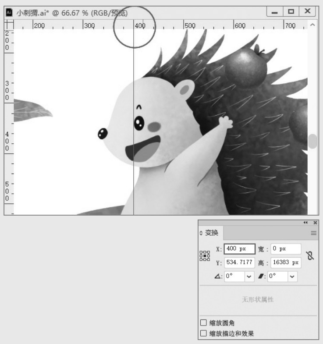Collapse the Transform panel with double-arrow icon

coord(305,223)
